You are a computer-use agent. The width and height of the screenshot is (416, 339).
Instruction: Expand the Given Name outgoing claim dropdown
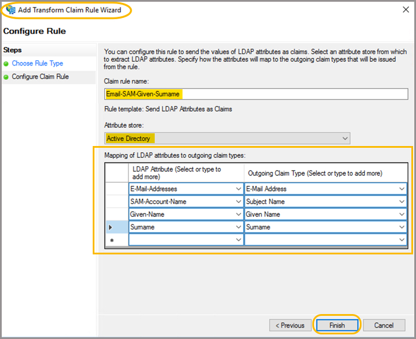tap(402, 214)
